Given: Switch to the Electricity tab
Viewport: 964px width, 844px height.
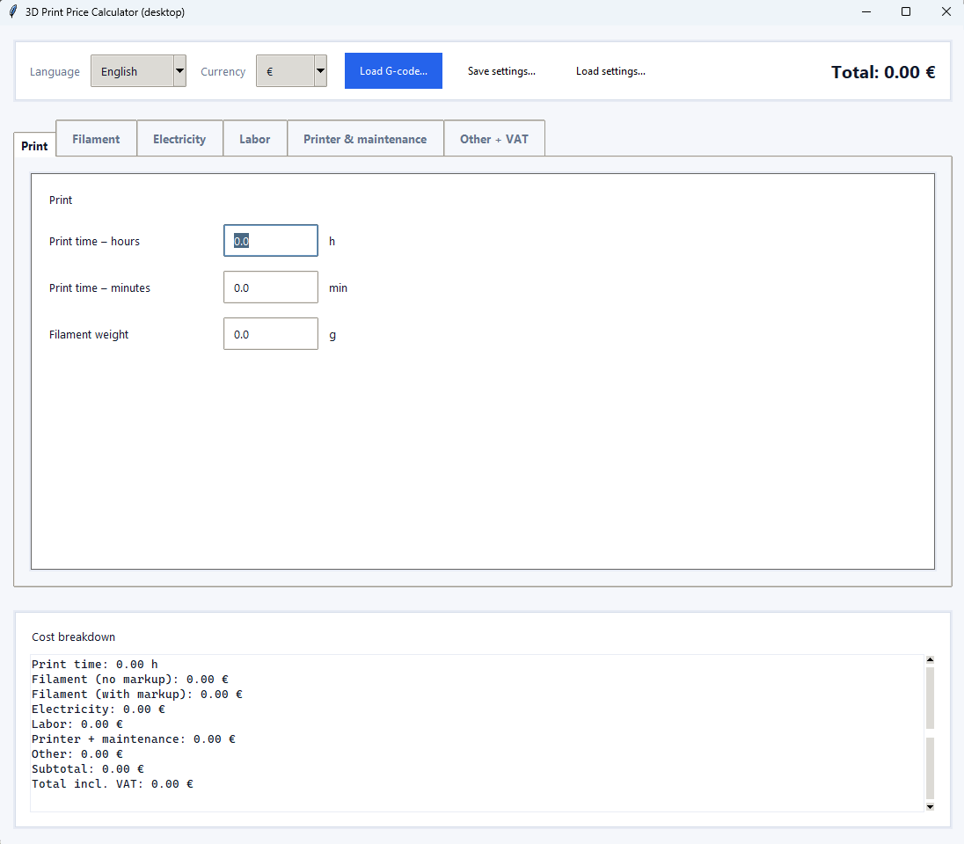Looking at the screenshot, I should (x=179, y=139).
